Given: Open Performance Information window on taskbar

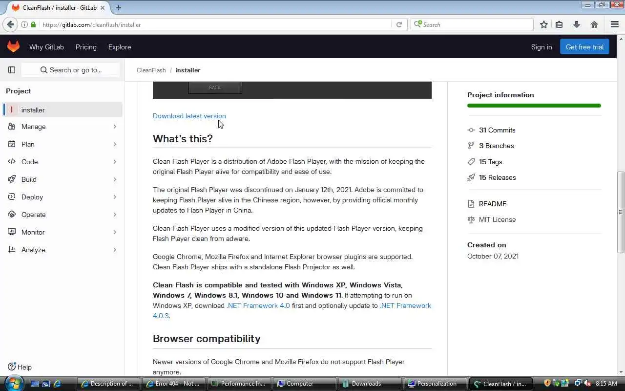Looking at the screenshot, I should [239, 384].
